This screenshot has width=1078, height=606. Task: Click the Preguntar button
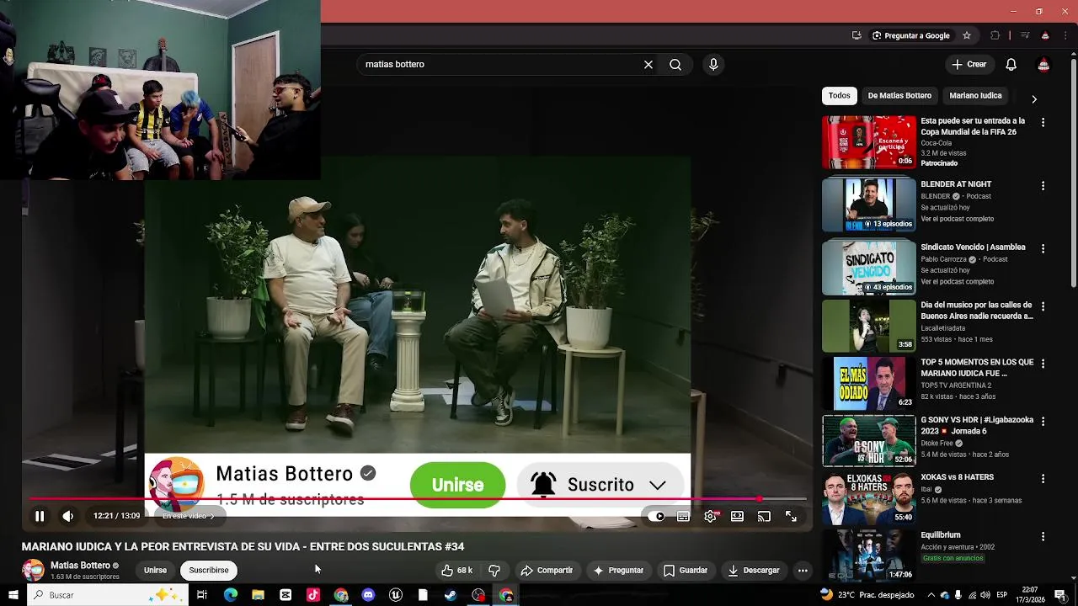pos(618,570)
